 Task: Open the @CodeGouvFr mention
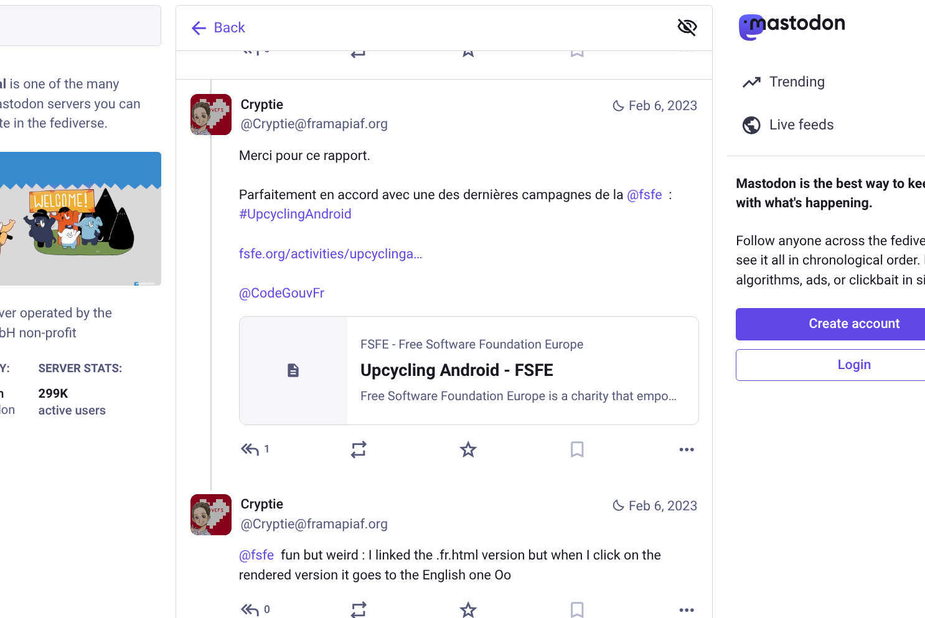click(281, 293)
